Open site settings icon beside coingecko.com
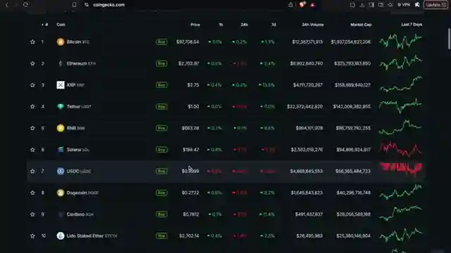Viewport: 451px width, 253px height. pos(87,5)
